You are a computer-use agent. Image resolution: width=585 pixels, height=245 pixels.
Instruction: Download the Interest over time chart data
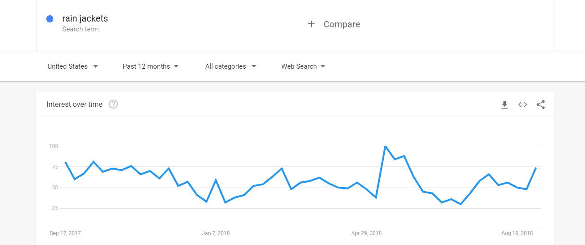point(504,105)
